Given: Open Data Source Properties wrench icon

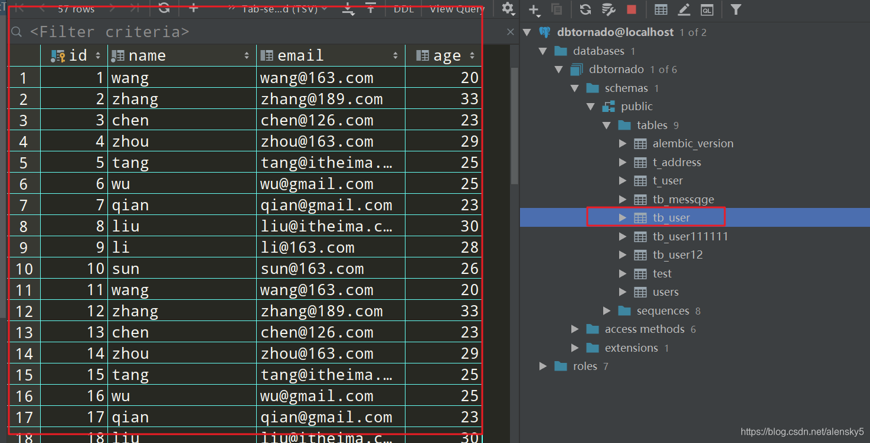Looking at the screenshot, I should 609,9.
